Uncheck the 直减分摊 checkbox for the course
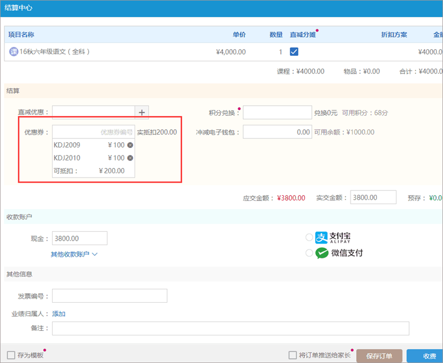 pyautogui.click(x=295, y=52)
